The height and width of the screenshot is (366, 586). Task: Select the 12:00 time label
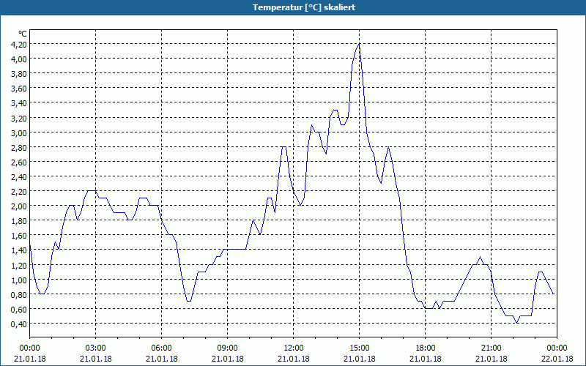(294, 348)
